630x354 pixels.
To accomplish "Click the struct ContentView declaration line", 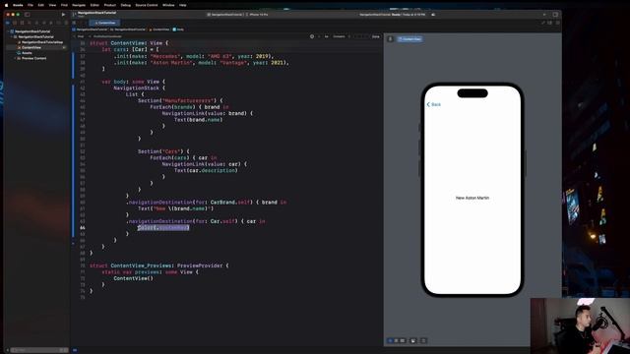I will 129,43.
